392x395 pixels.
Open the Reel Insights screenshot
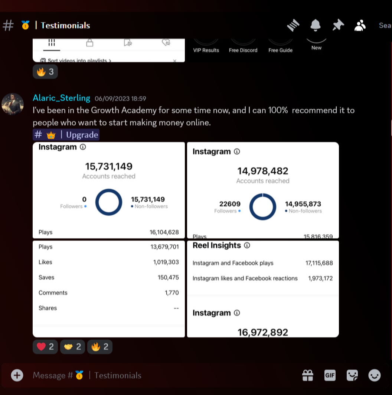tap(263, 289)
